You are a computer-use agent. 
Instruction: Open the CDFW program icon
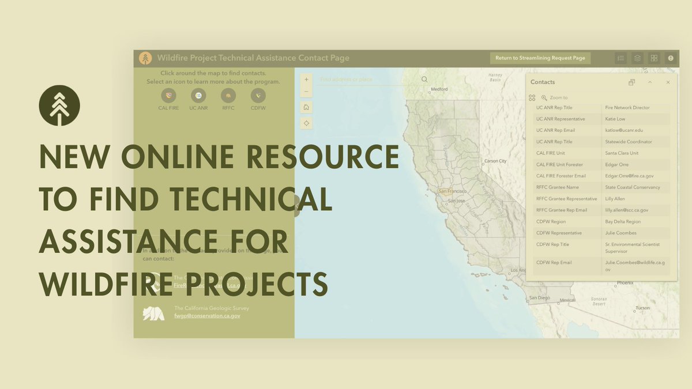[258, 96]
